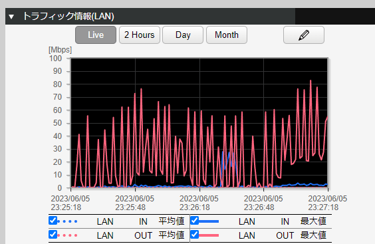Click the pencil edit icon button
375x244 pixels.
(x=304, y=35)
